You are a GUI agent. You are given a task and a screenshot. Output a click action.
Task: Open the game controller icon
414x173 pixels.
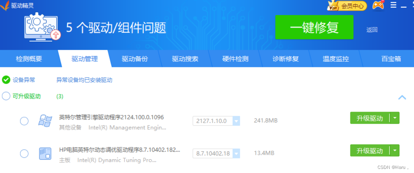pos(378,5)
